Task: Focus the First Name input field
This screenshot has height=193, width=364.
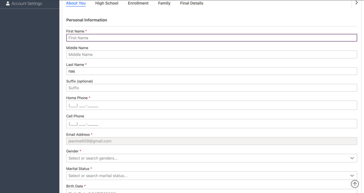Action: click(x=212, y=38)
